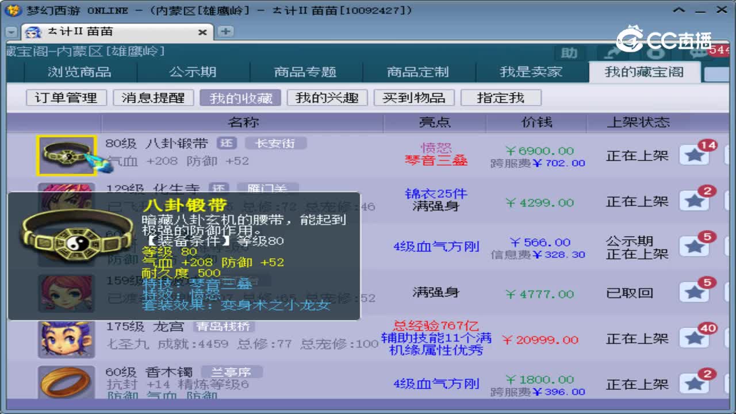This screenshot has width=736, height=414.
Task: Click the 龙宫 character portrait thumbnail
Action: coord(66,338)
